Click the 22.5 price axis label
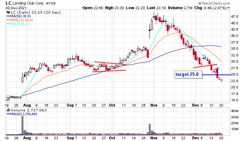This screenshot has height=141, width=244. [235, 81]
